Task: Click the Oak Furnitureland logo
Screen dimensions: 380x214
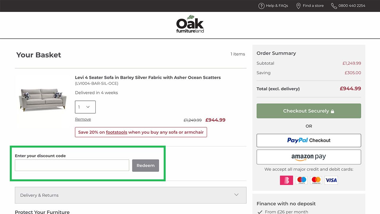Action: (x=190, y=24)
